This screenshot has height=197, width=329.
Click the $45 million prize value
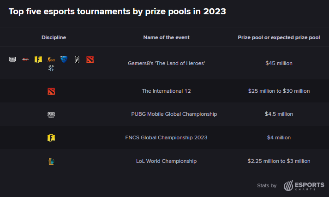point(279,63)
